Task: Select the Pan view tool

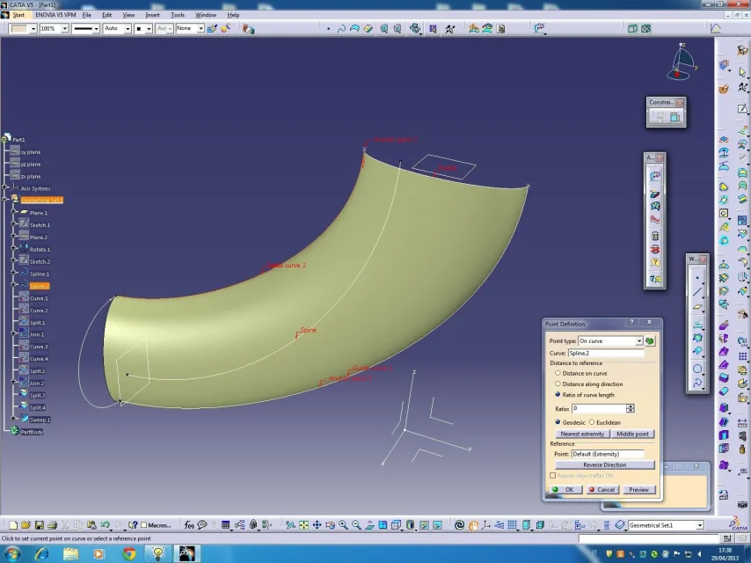Action: (x=317, y=525)
